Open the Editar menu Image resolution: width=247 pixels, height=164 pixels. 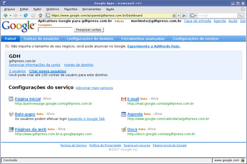(x=24, y=9)
